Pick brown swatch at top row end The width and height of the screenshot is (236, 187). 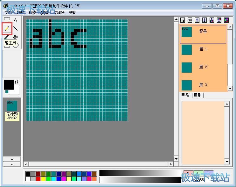pos(94,174)
